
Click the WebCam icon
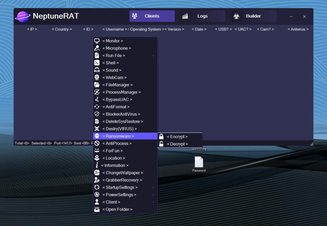click(97, 77)
